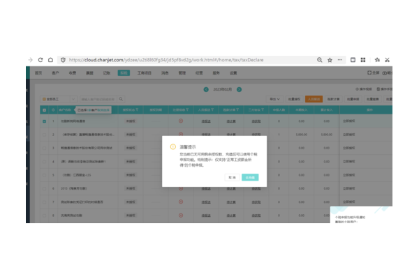Click the red status icon in first row
Viewport: 419px width, 279px height.
pyautogui.click(x=180, y=121)
